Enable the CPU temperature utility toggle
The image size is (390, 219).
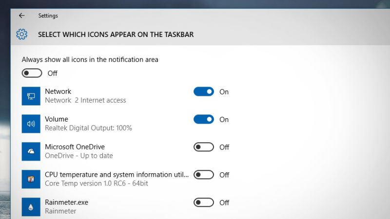tap(204, 175)
